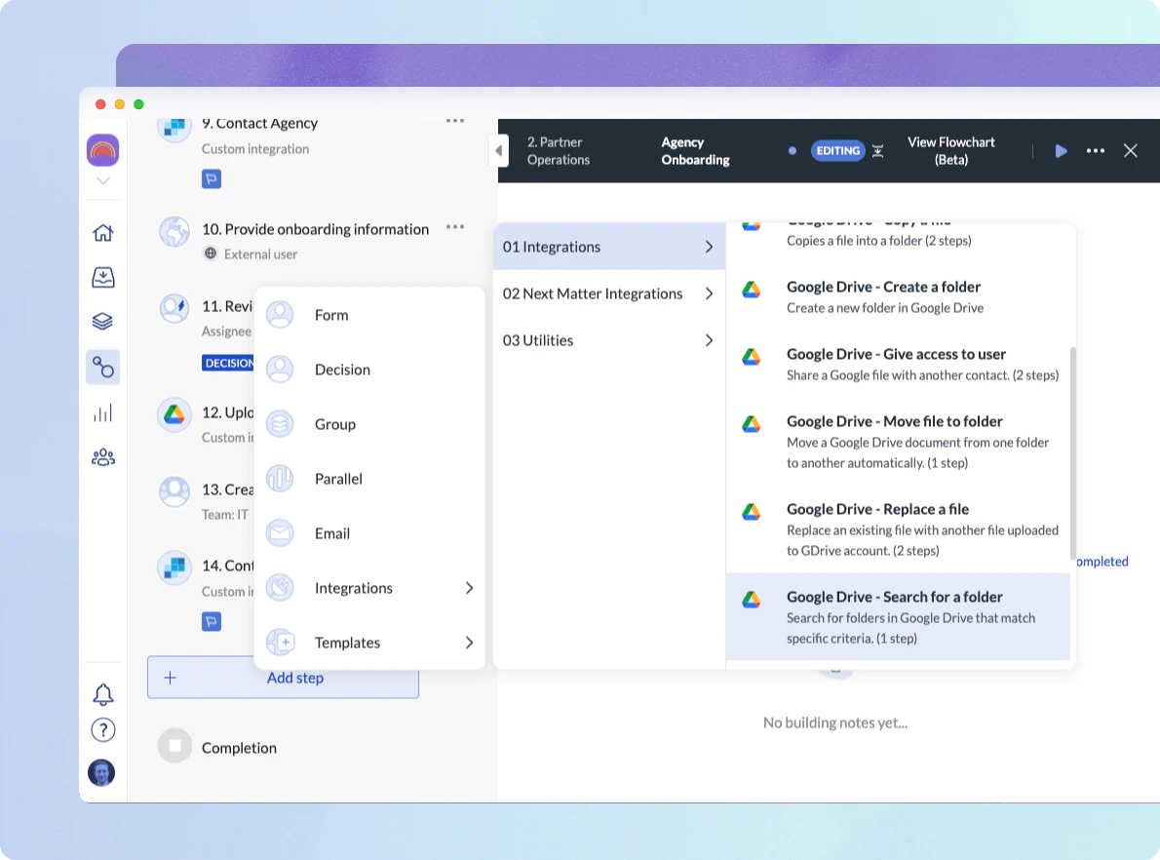1160x860 pixels.
Task: Click the Create a folder Drive icon
Action: 752,290
